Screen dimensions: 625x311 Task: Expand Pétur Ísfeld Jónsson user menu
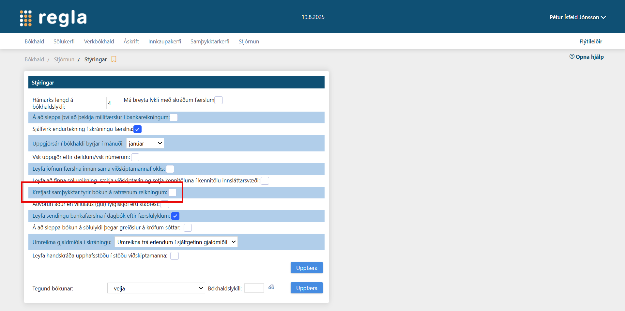pyautogui.click(x=577, y=17)
